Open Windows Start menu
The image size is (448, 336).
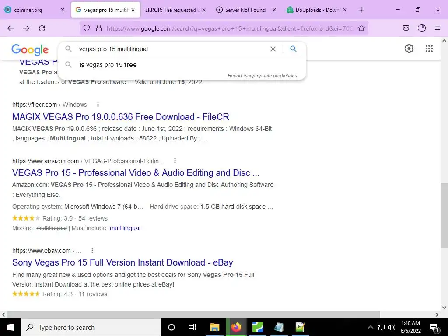10,327
